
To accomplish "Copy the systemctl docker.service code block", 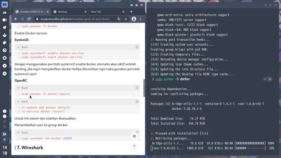I will pos(137,47).
